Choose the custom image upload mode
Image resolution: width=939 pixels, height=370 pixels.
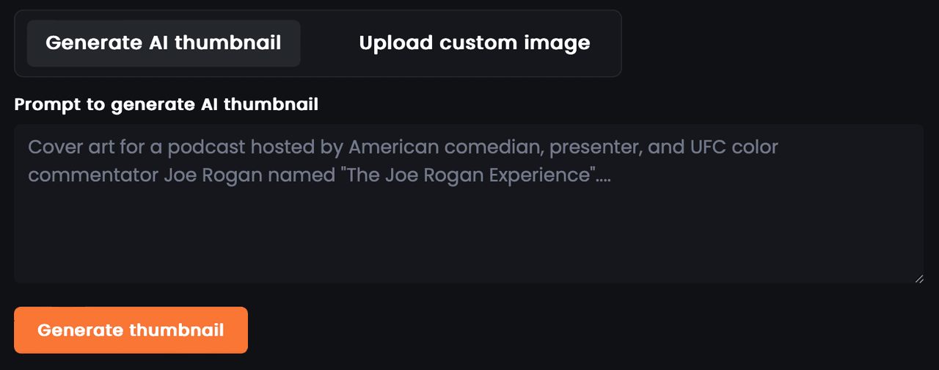pyautogui.click(x=474, y=43)
